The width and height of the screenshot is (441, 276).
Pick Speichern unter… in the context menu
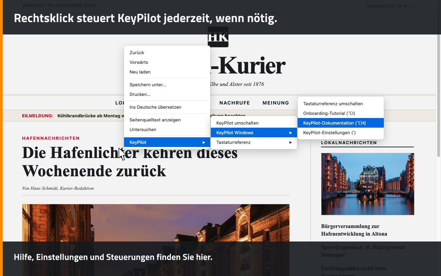tap(167, 85)
